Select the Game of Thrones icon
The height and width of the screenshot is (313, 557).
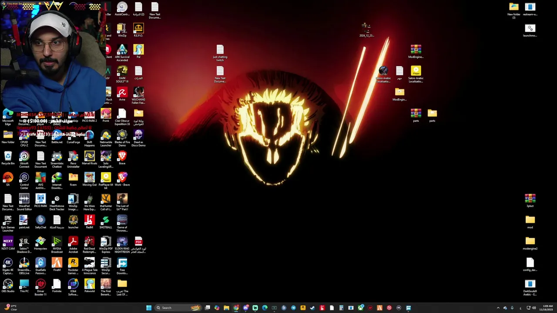(x=122, y=223)
